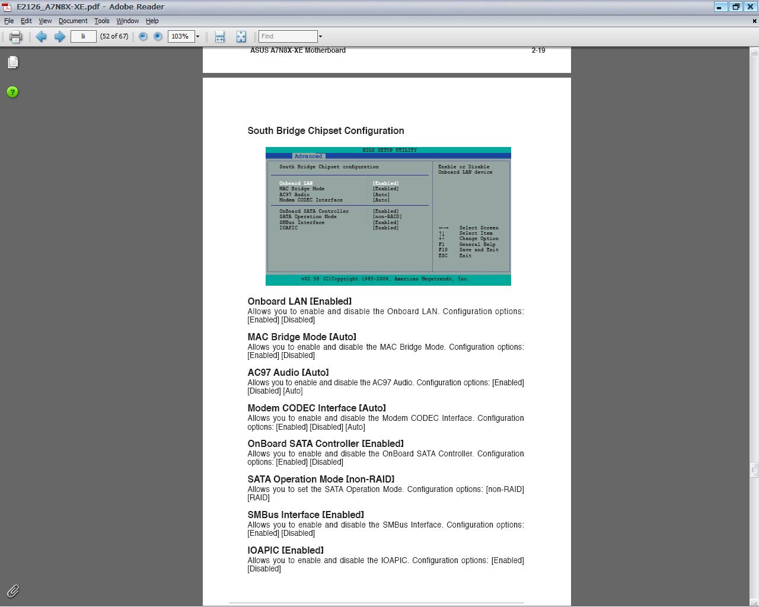The width and height of the screenshot is (759, 607).
Task: Close the document with menu bar X
Action: 754,21
